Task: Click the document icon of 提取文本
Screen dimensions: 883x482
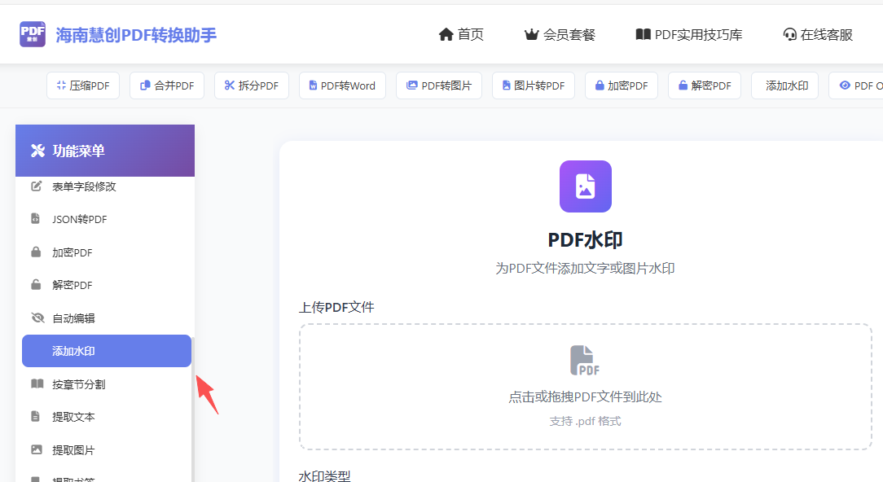Action: click(x=36, y=416)
